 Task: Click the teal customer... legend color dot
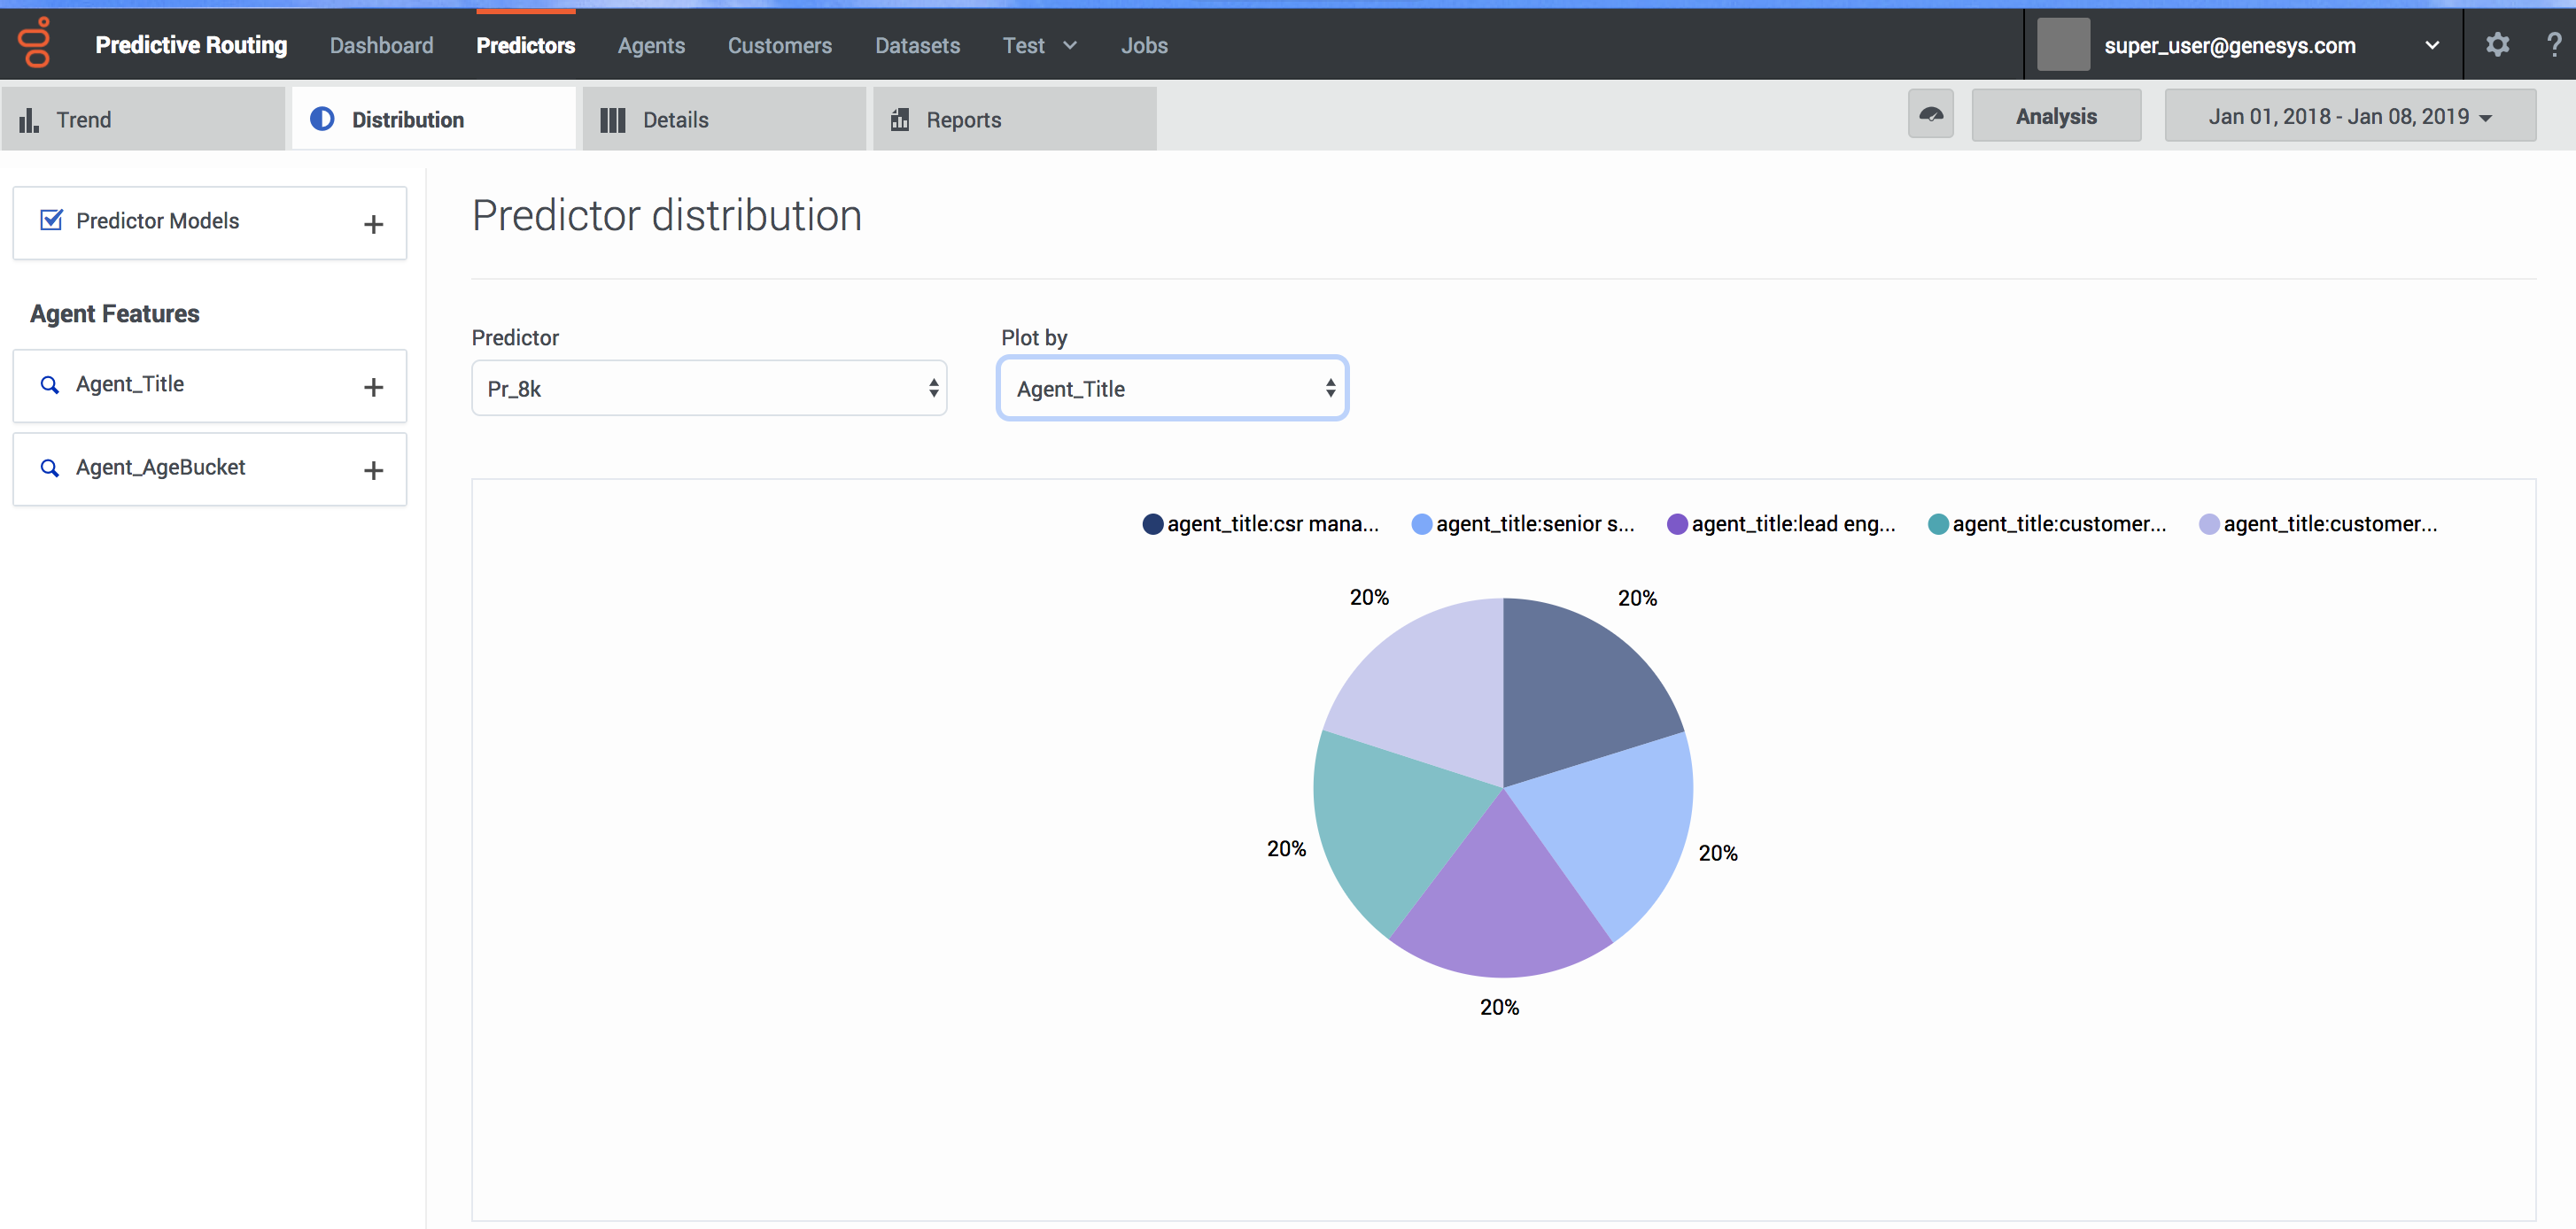[x=1938, y=524]
